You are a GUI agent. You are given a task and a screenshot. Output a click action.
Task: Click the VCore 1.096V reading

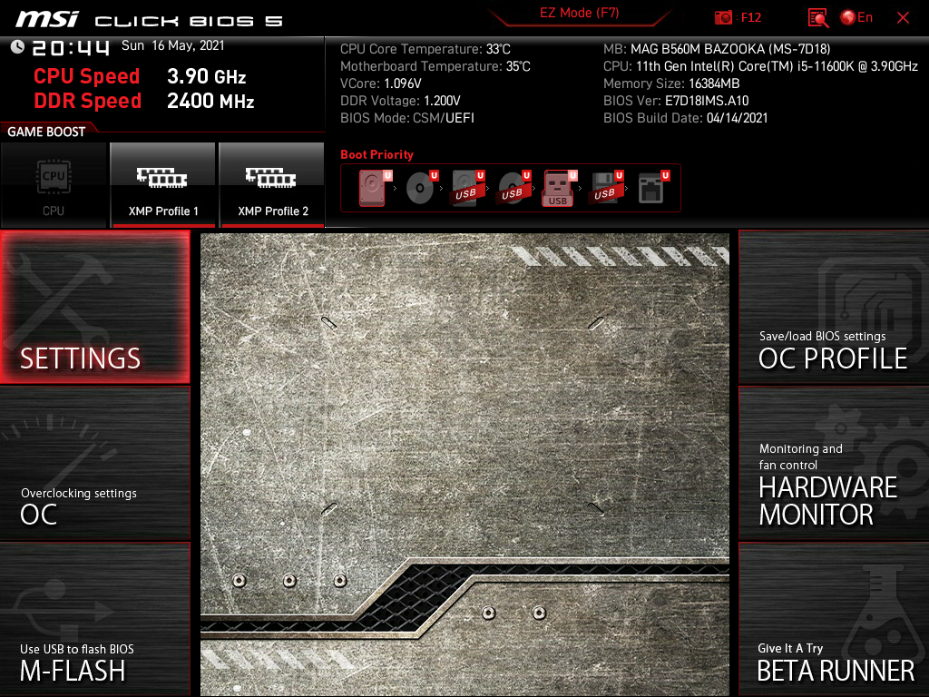pyautogui.click(x=380, y=83)
